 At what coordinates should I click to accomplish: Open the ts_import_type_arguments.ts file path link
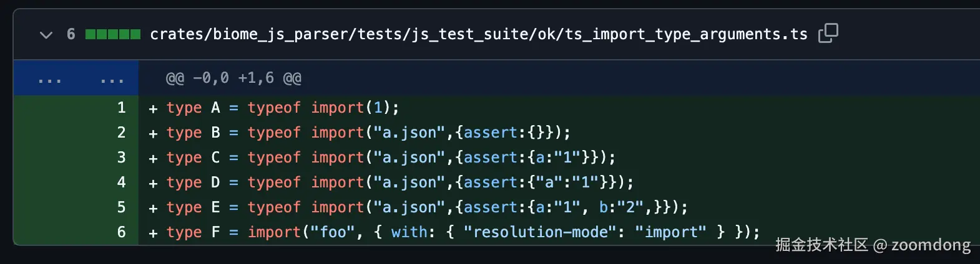(x=478, y=34)
